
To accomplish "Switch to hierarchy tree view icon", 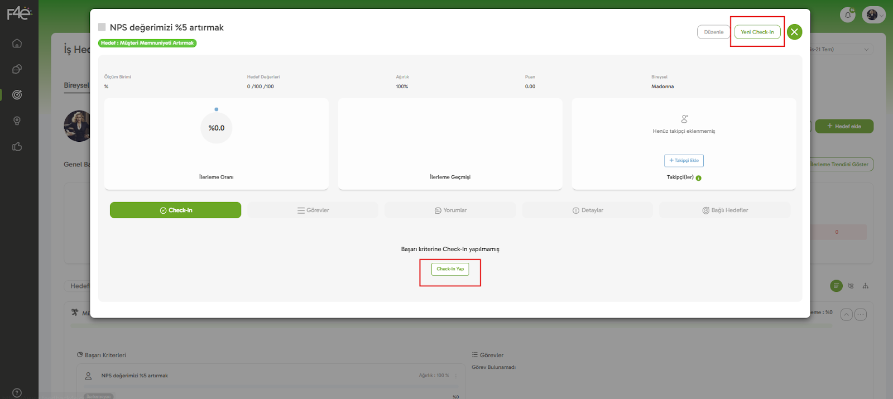I will click(x=865, y=286).
